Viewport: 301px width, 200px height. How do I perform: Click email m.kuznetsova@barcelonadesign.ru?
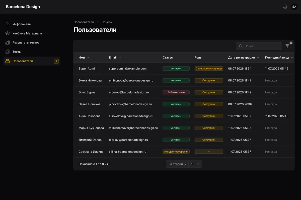[133, 128]
